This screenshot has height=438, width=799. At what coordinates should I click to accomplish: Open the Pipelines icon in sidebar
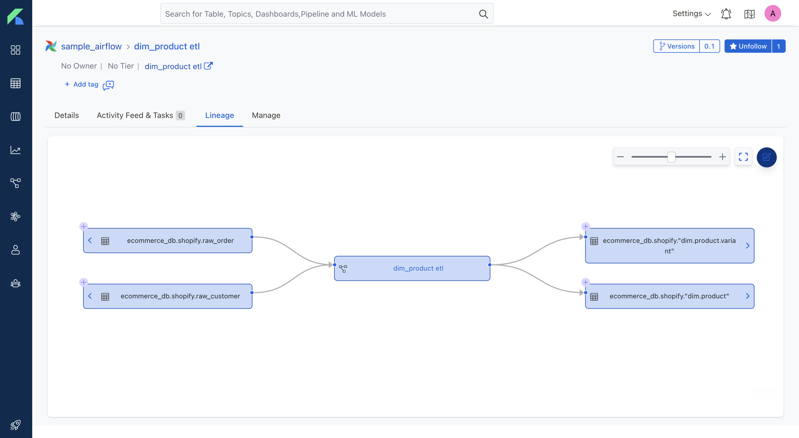16,183
